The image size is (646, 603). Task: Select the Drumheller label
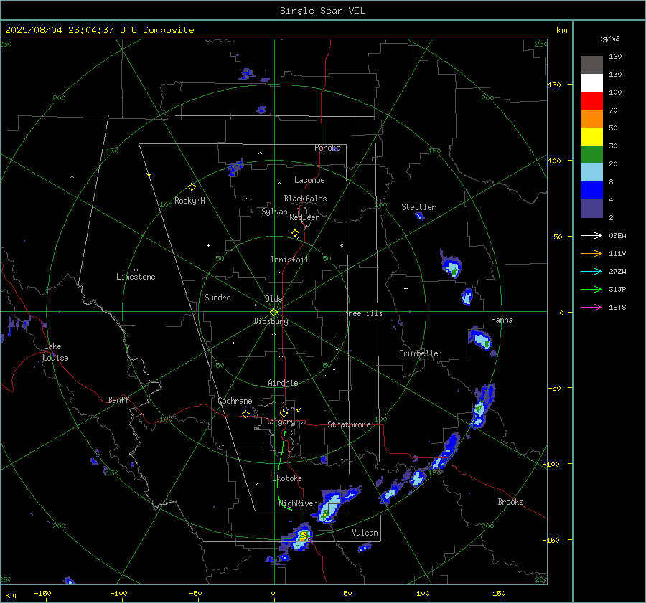click(x=421, y=353)
